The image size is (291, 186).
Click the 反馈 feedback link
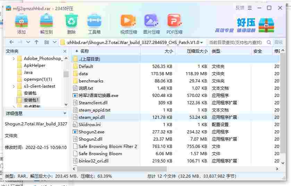click(240, 8)
